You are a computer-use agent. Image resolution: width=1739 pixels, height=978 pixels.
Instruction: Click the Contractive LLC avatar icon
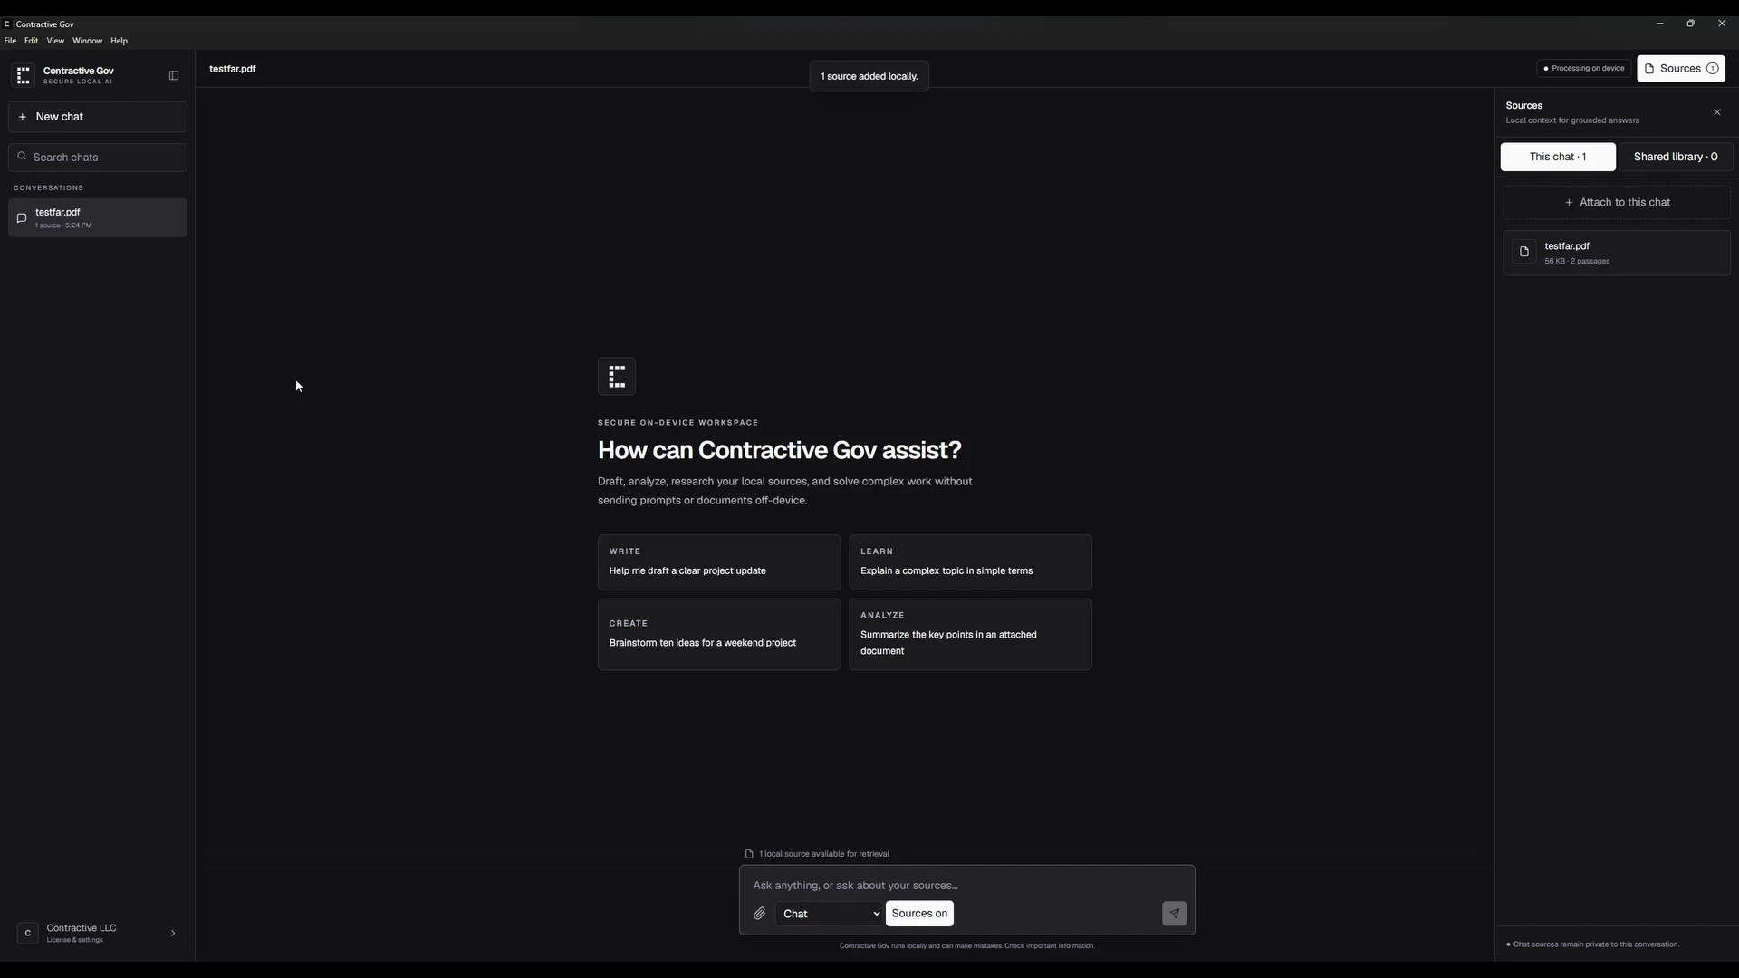pos(28,933)
